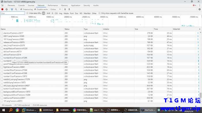202x113 pixels.
Task: Check box for stand.swf?version=23077 row
Action: click(x=2, y=33)
